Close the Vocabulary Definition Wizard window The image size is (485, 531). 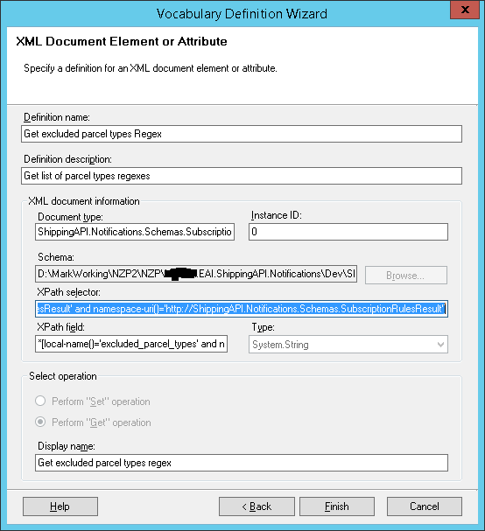coord(465,10)
